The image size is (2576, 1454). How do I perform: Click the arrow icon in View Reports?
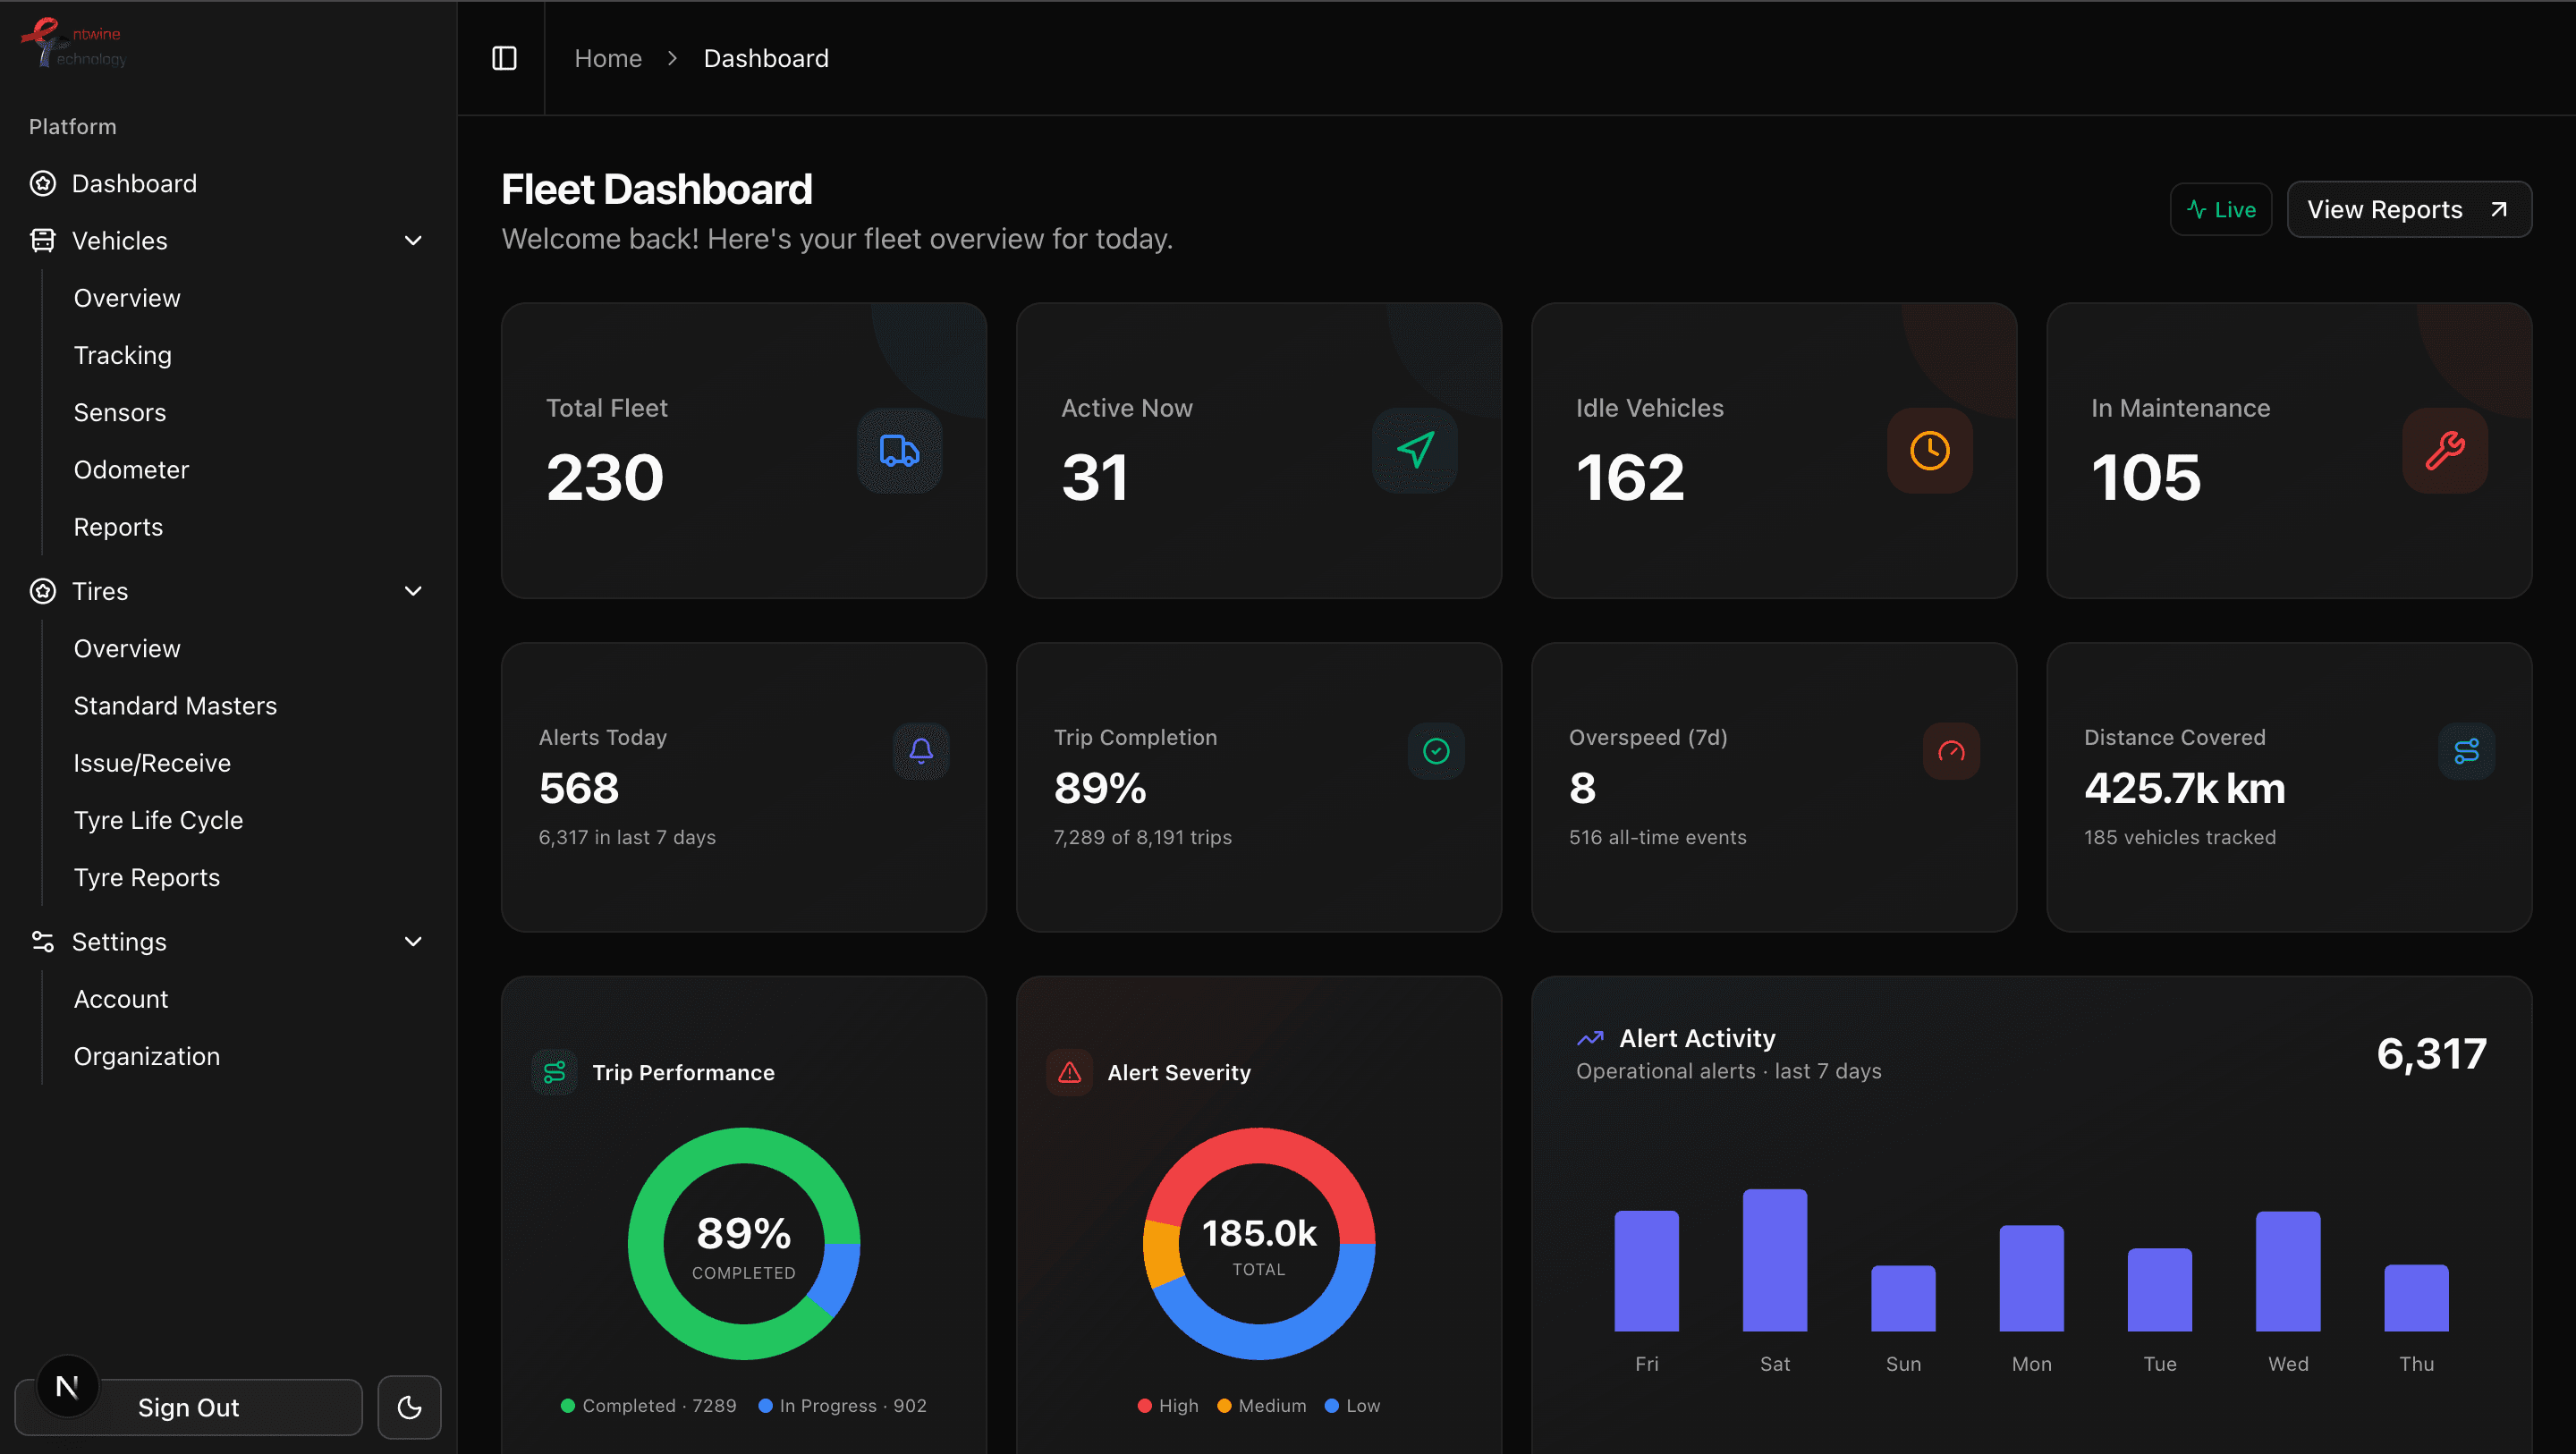2498,209
